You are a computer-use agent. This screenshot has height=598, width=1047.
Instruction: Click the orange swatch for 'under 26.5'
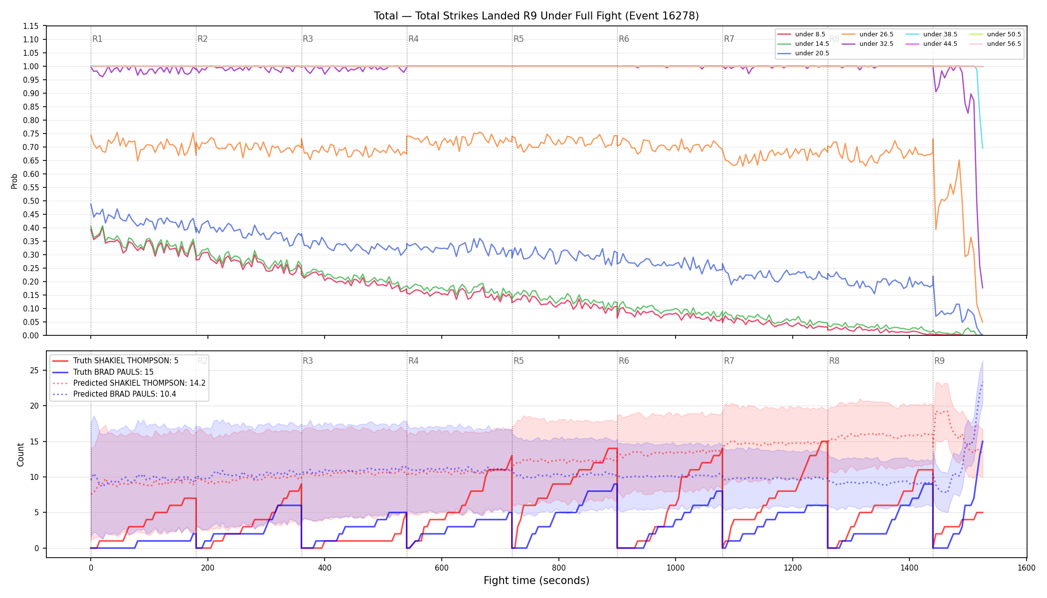(x=849, y=34)
